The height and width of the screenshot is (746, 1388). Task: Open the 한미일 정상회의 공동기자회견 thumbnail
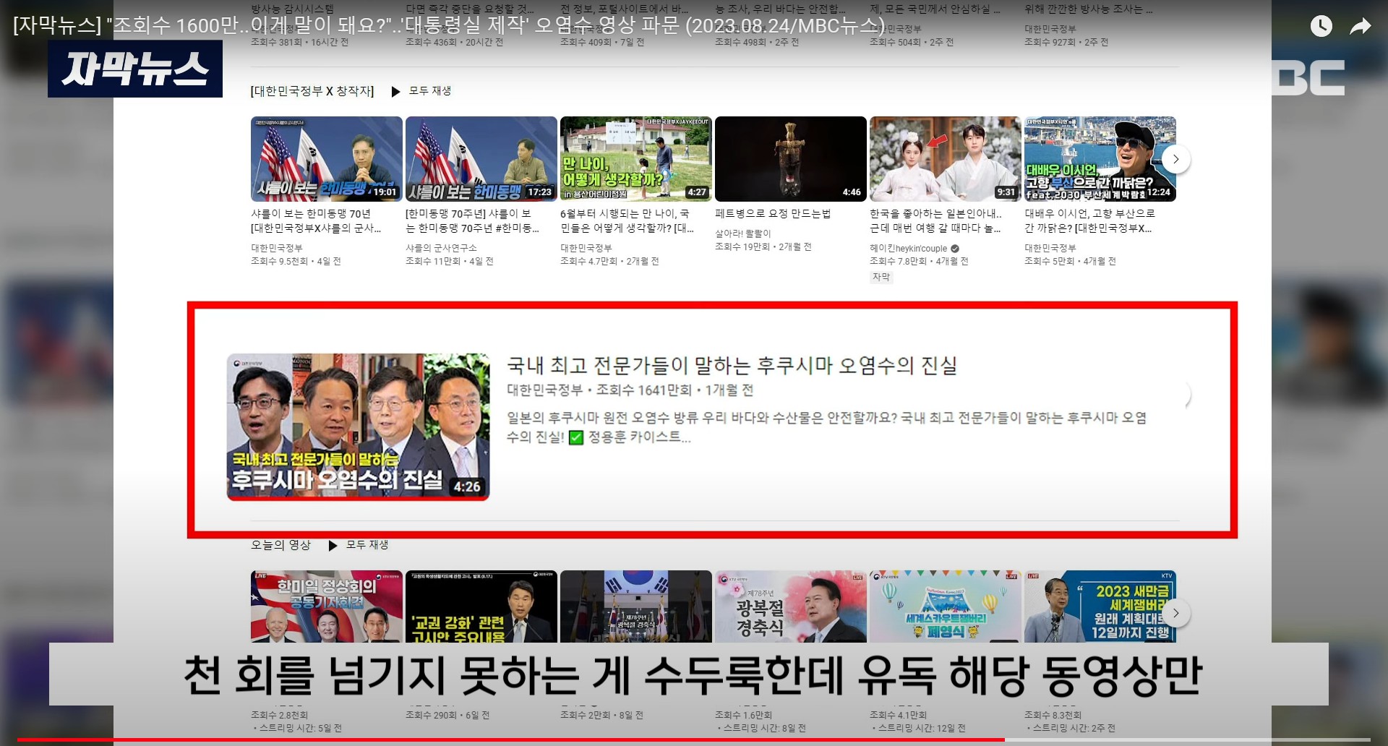(x=326, y=606)
